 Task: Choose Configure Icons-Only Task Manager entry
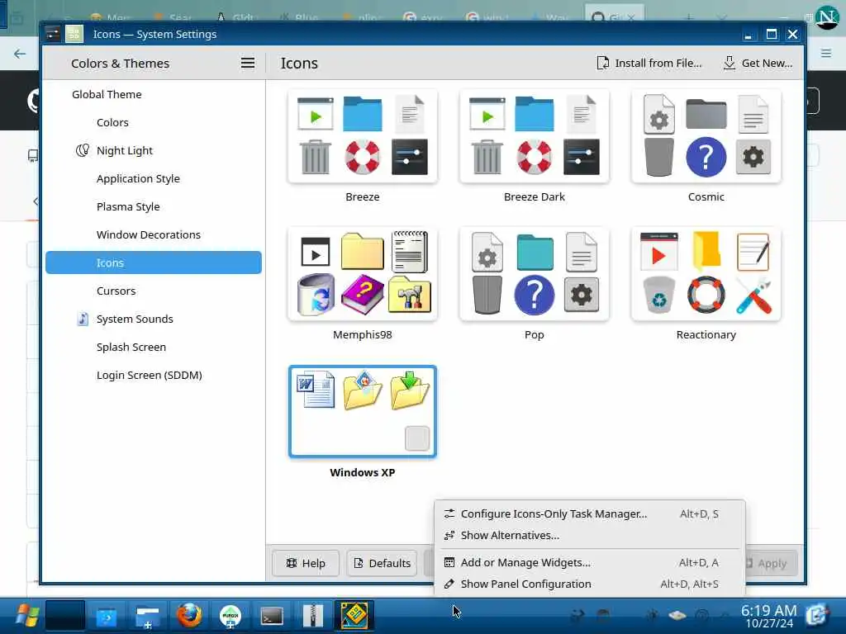(590, 513)
